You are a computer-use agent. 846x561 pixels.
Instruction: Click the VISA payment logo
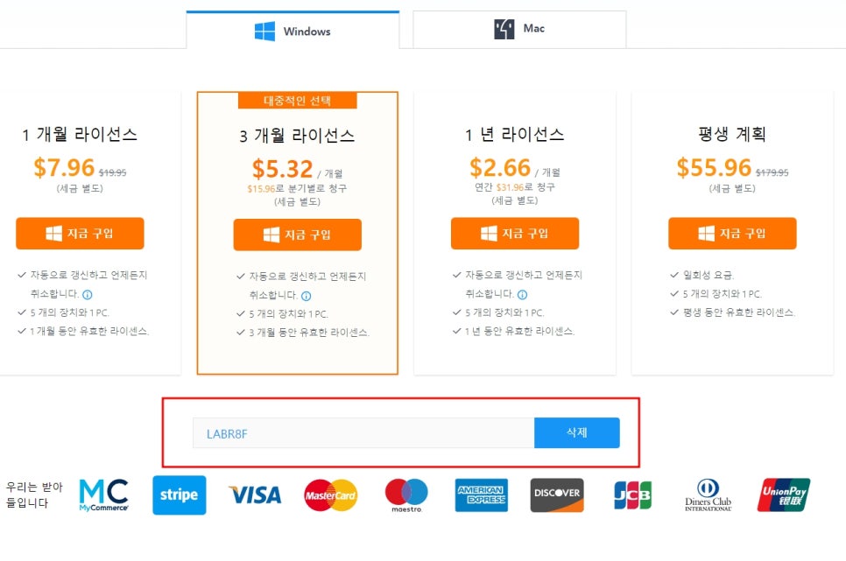pos(255,494)
